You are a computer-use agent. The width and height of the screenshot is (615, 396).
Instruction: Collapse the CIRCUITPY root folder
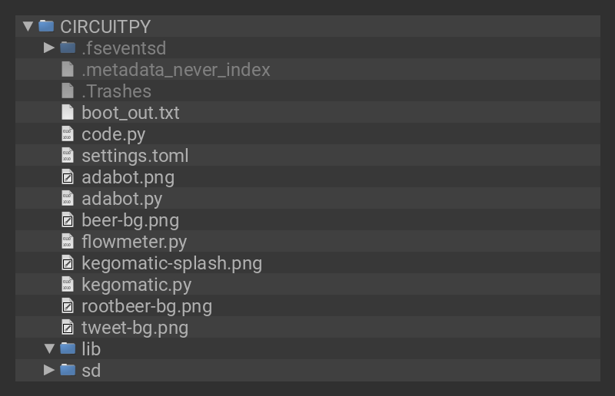click(x=28, y=26)
